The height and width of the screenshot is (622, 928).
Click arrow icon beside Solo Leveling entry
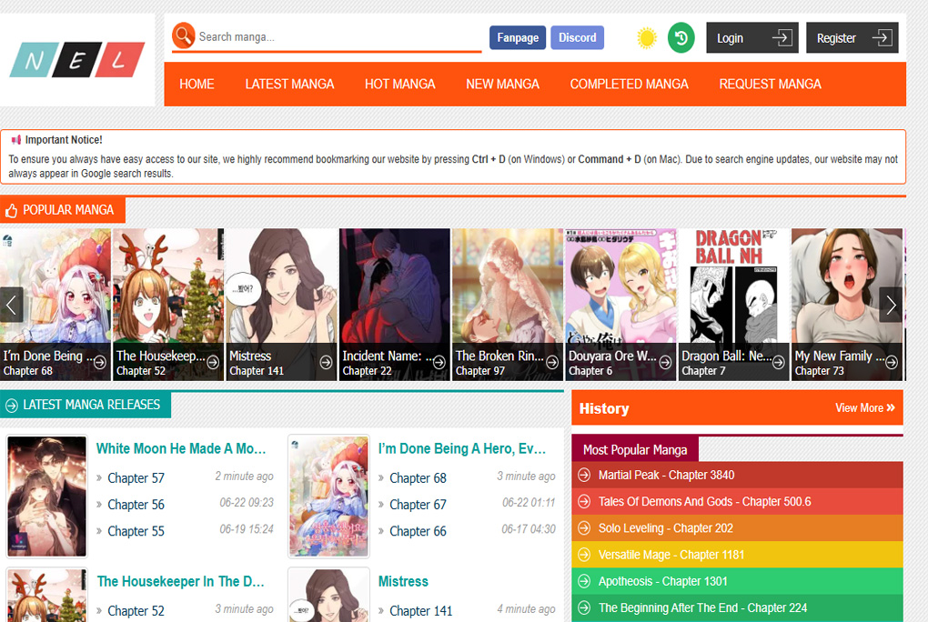tap(584, 528)
